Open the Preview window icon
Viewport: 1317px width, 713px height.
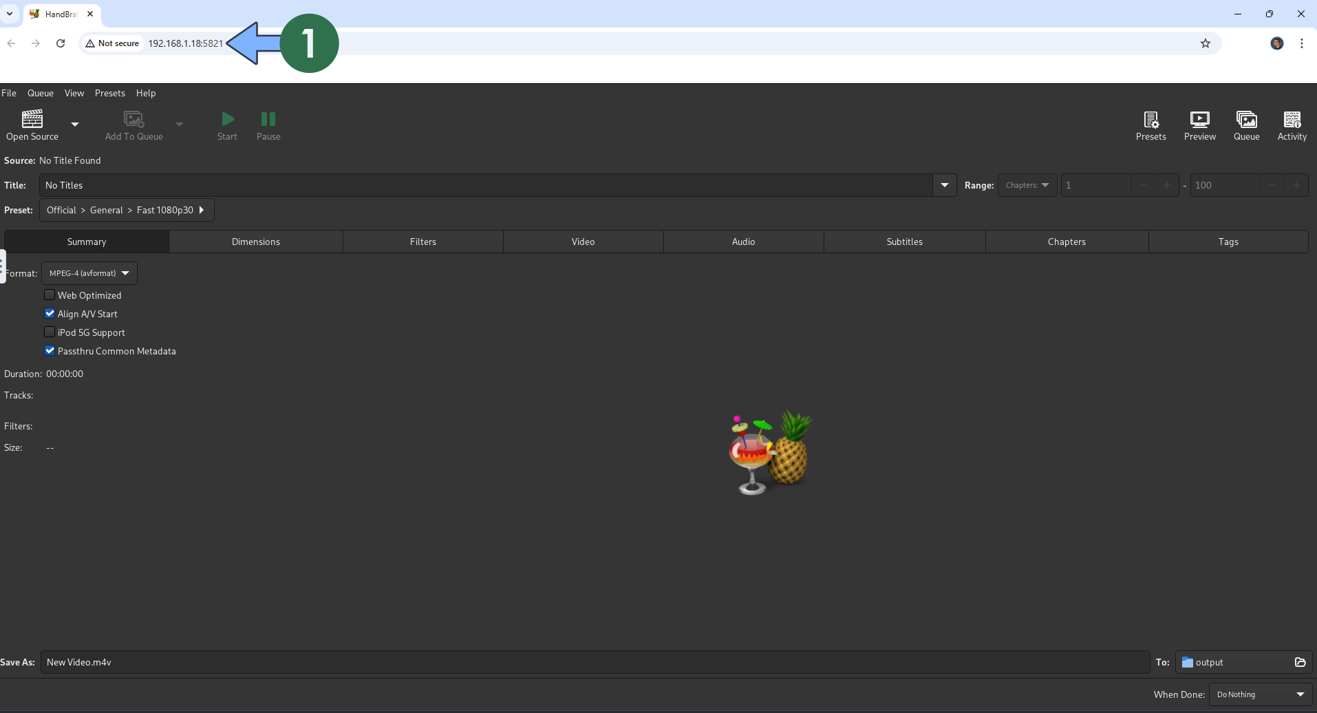tap(1199, 120)
